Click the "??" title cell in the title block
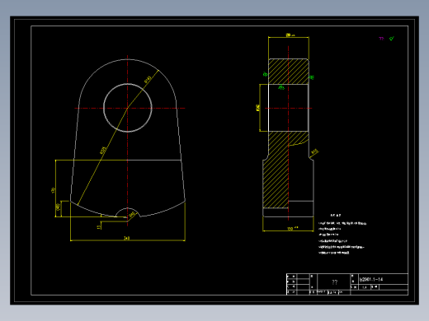This screenshot has height=321, width=429. click(334, 282)
